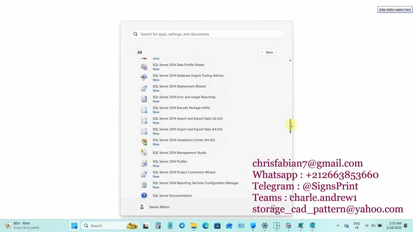413x232 pixels.
Task: Select 'SQL Server 2014 Data Profile Viewer' text
Action: coord(178,65)
